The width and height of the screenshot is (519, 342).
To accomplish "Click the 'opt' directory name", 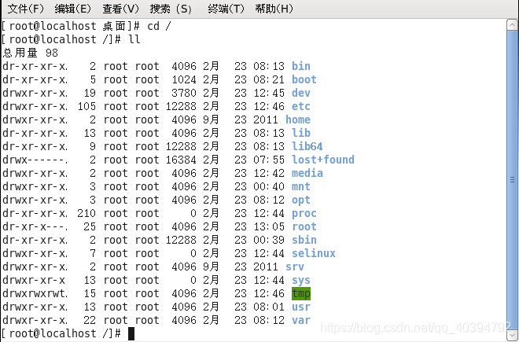I will tap(301, 200).
